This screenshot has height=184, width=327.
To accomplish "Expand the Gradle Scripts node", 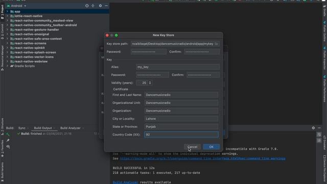I will [x=7, y=66].
